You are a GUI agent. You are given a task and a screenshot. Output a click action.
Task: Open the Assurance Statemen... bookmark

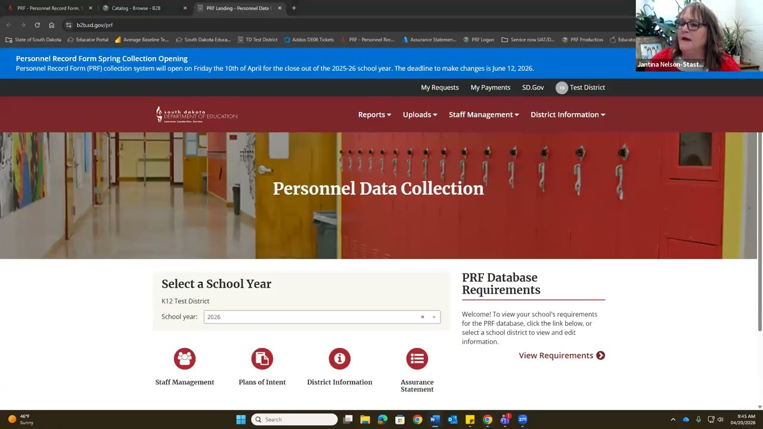pyautogui.click(x=429, y=40)
